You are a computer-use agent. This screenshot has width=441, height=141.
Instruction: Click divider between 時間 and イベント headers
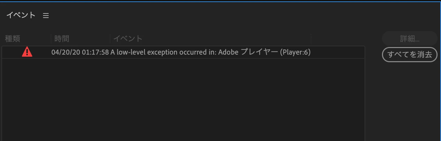(x=110, y=38)
